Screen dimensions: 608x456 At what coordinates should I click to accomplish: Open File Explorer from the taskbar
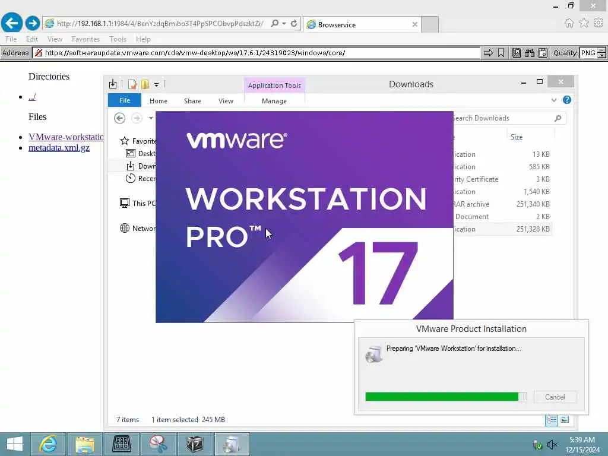85,444
